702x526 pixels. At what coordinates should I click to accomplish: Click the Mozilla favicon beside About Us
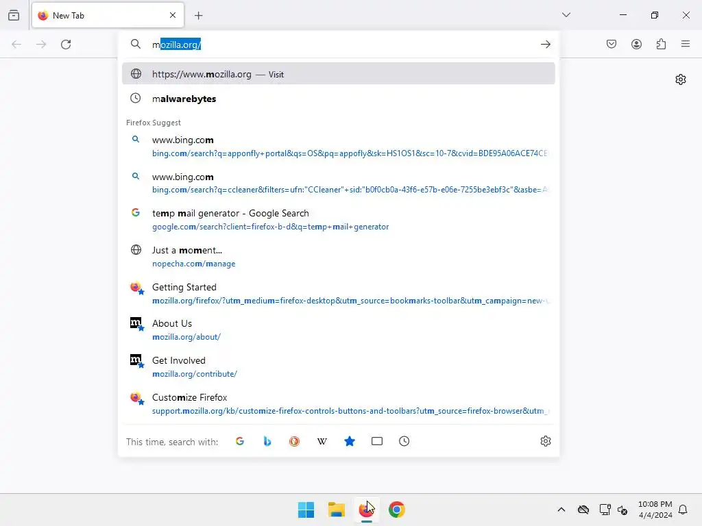pos(136,323)
